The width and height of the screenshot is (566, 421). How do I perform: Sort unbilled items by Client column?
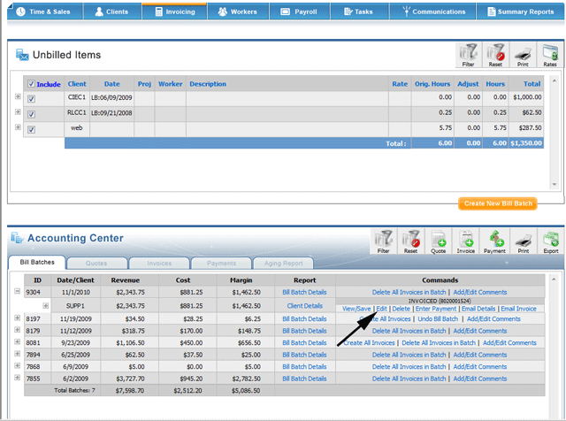(77, 84)
